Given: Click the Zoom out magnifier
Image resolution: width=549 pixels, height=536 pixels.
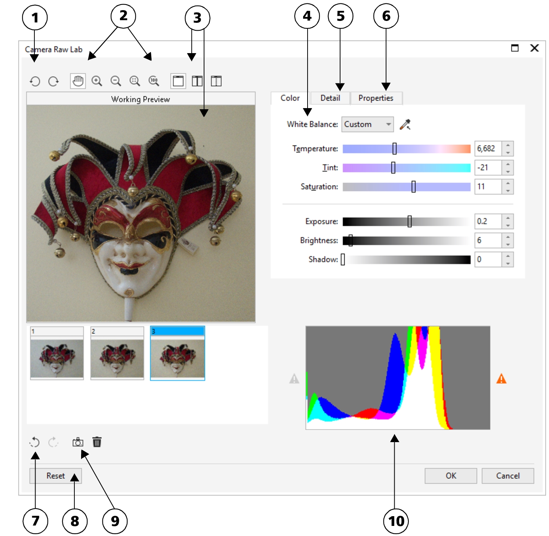Looking at the screenshot, I should pos(116,81).
